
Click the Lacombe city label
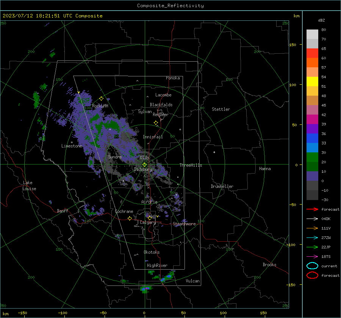[163, 95]
